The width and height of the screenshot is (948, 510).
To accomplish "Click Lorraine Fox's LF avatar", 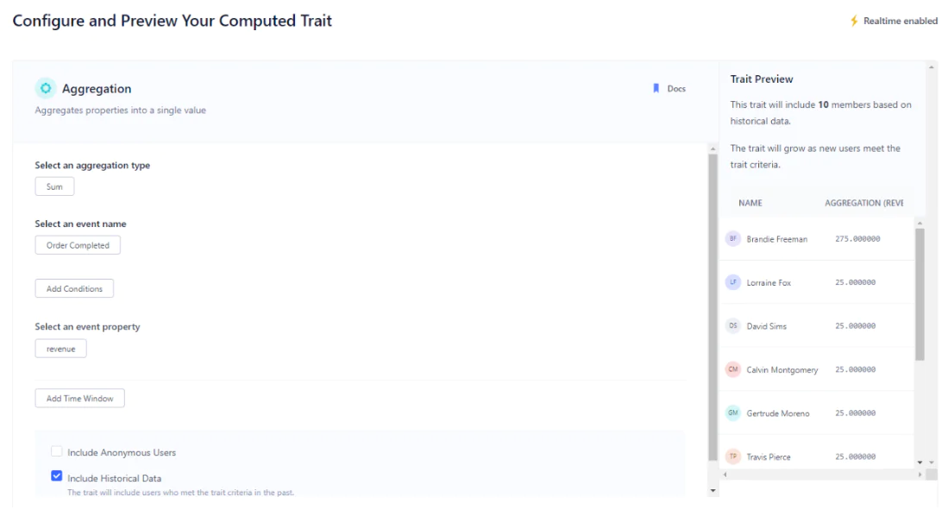I will [733, 282].
